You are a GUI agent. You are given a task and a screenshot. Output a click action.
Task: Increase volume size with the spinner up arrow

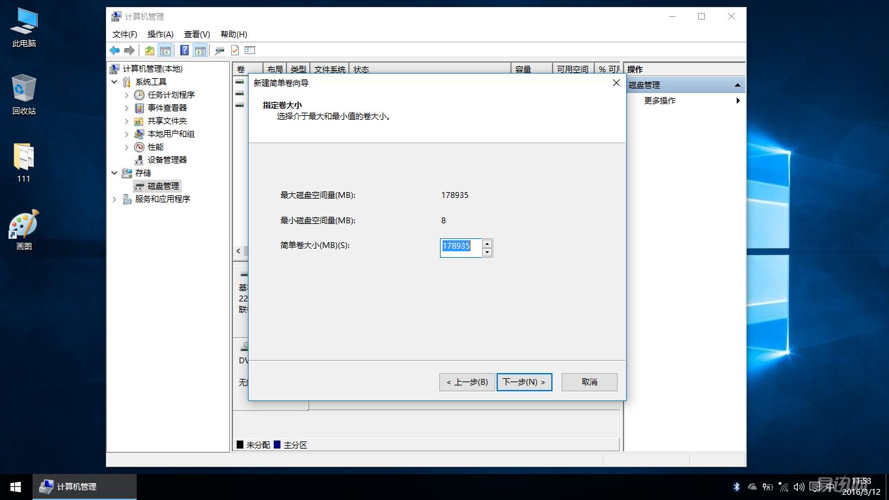tap(487, 243)
